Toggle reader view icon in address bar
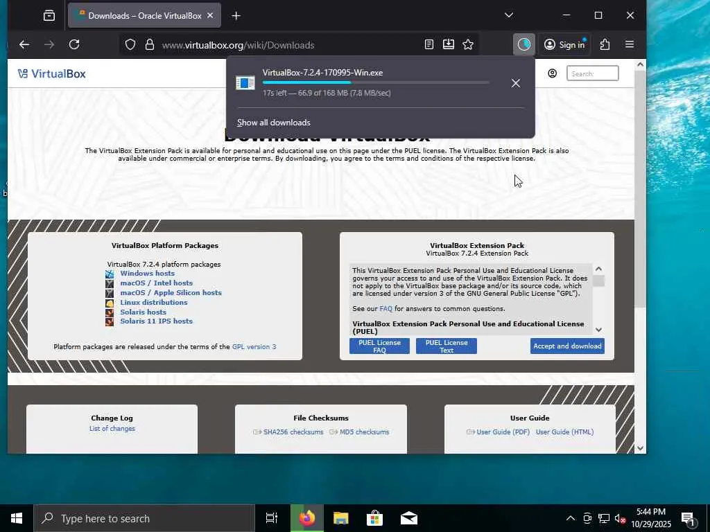This screenshot has width=710, height=532. point(428,44)
